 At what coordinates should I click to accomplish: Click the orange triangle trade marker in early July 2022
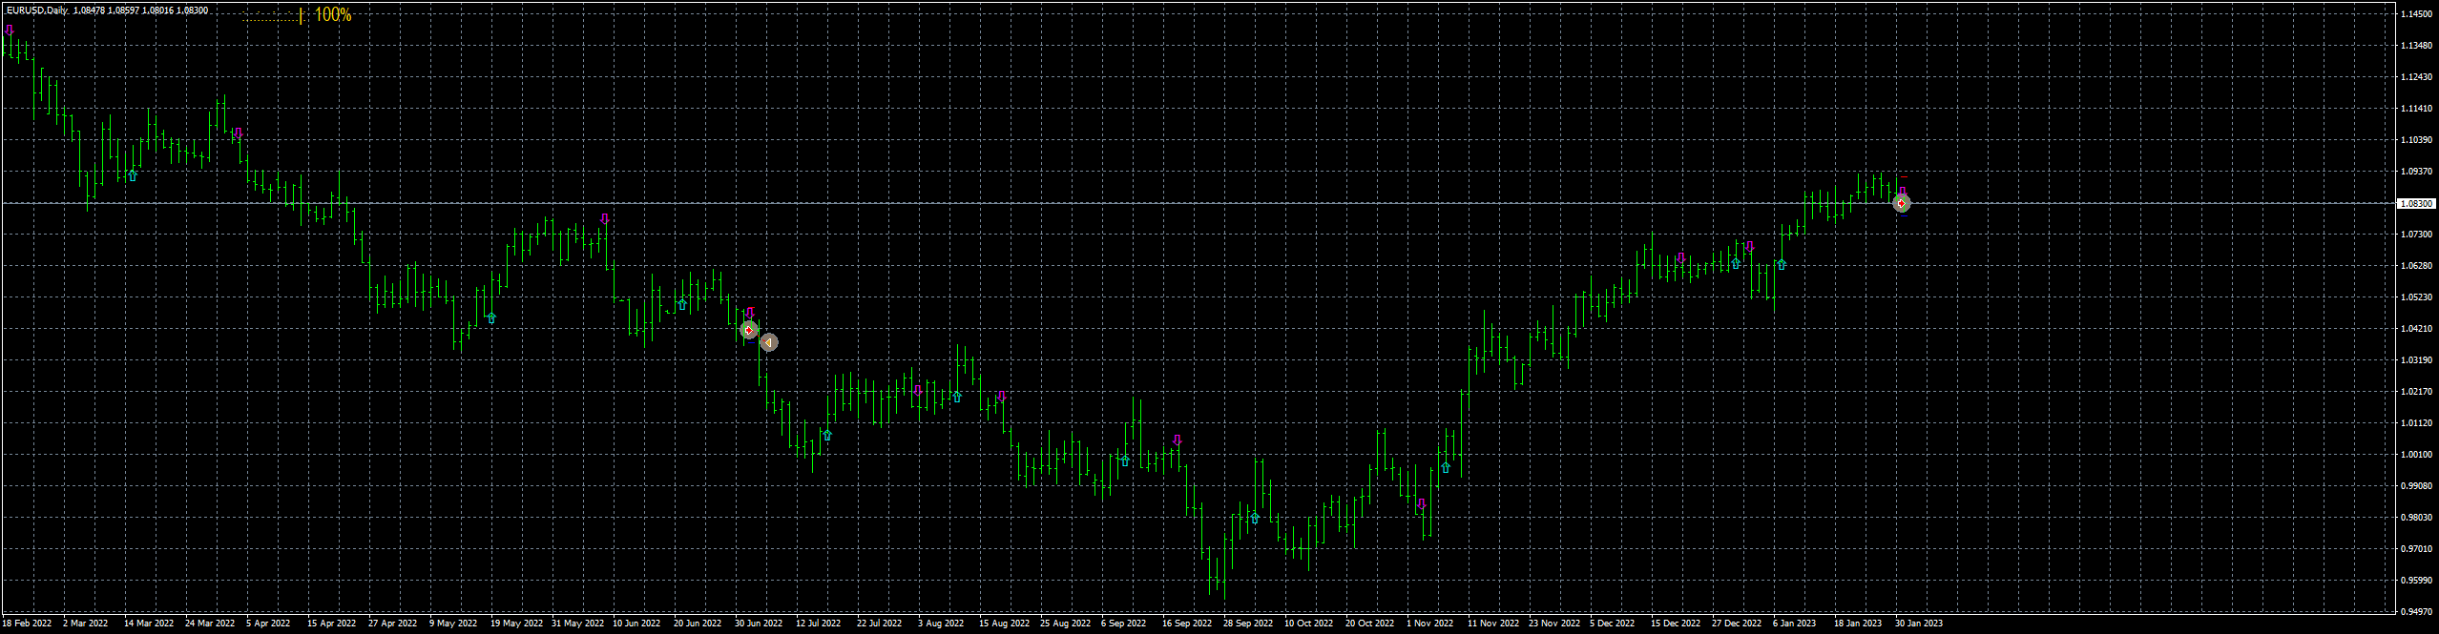click(x=769, y=342)
